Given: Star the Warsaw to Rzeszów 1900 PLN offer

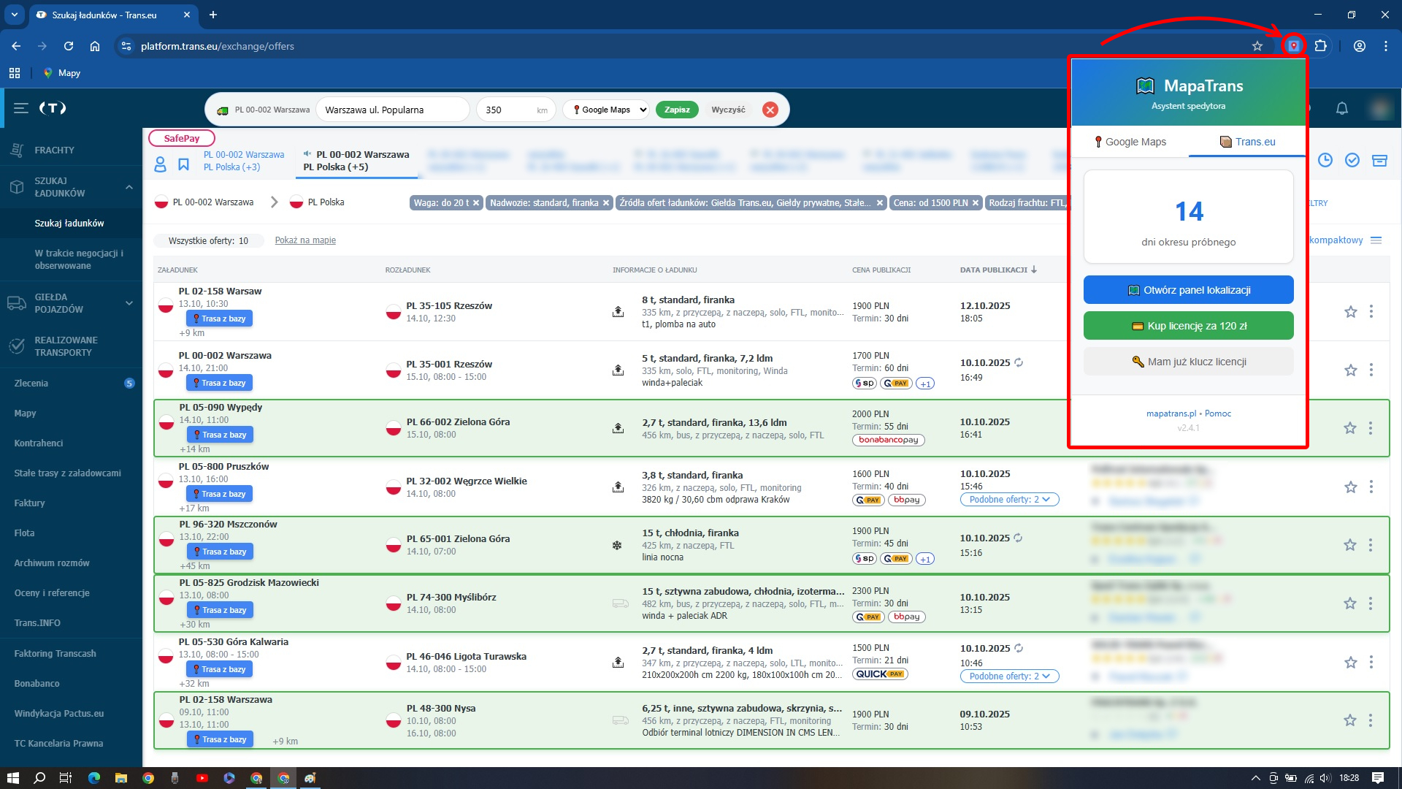Looking at the screenshot, I should pos(1350,312).
